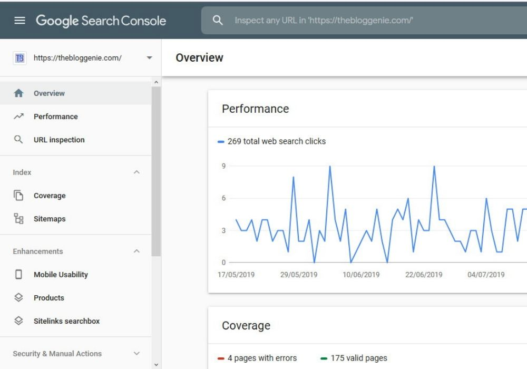Open the thebloggenie.com property dropdown
The image size is (527, 369).
click(x=149, y=58)
